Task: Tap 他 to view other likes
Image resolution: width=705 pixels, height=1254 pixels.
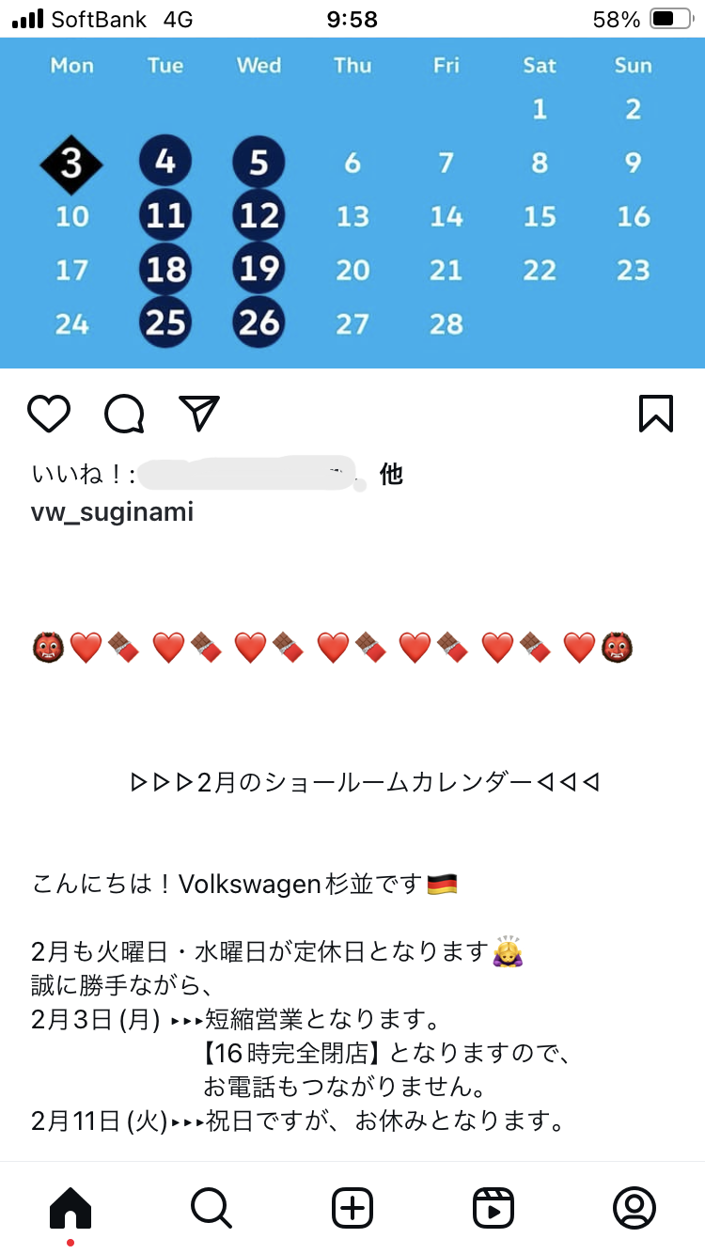Action: point(391,474)
